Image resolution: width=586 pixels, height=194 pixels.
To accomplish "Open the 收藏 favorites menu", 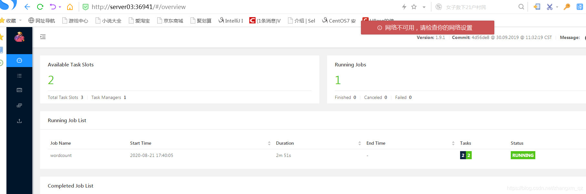I will point(11,21).
